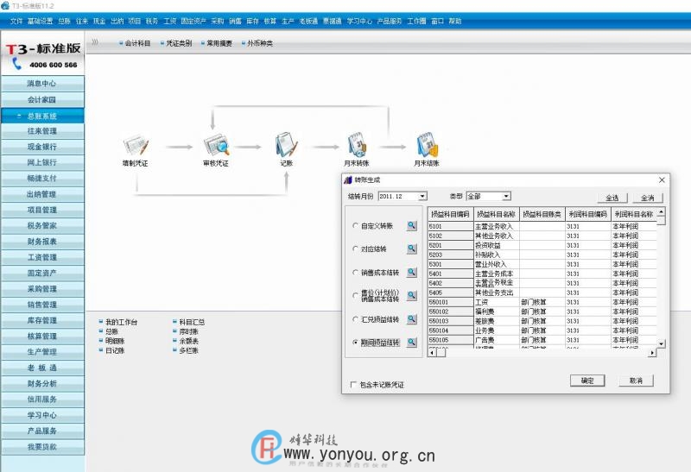This screenshot has height=472, width=691.
Task: Open the 余额表 link
Action: coord(188,341)
